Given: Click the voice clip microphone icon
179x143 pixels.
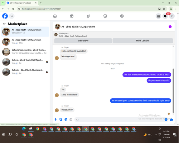Looking at the screenshot, I should tap(55, 119).
